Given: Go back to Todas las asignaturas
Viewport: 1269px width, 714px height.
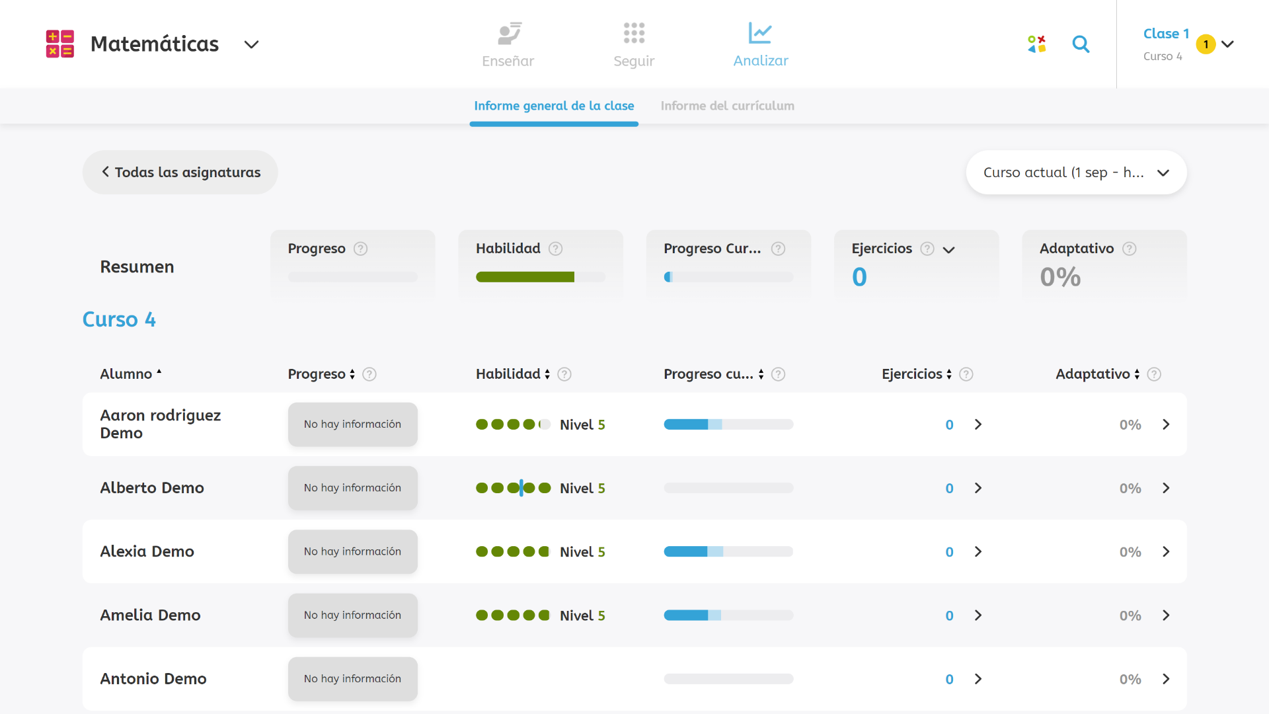Looking at the screenshot, I should click(x=180, y=173).
